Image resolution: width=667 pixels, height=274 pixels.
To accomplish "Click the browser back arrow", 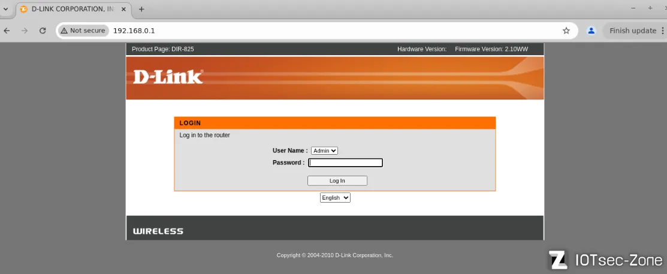I will click(7, 31).
